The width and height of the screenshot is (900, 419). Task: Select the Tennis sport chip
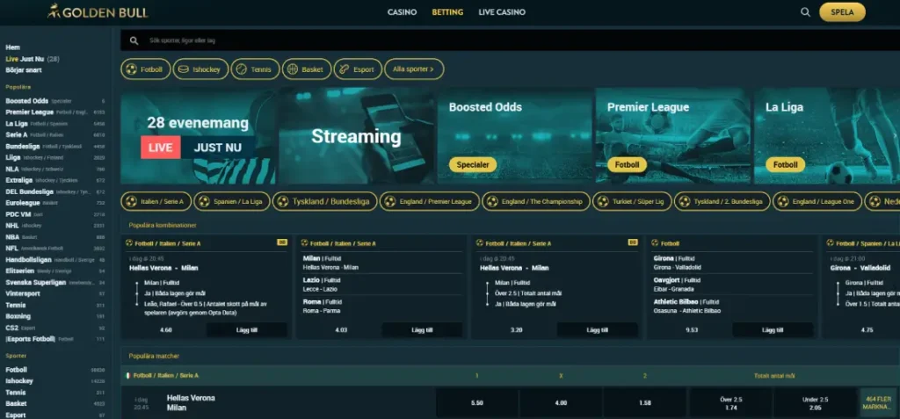pyautogui.click(x=257, y=69)
